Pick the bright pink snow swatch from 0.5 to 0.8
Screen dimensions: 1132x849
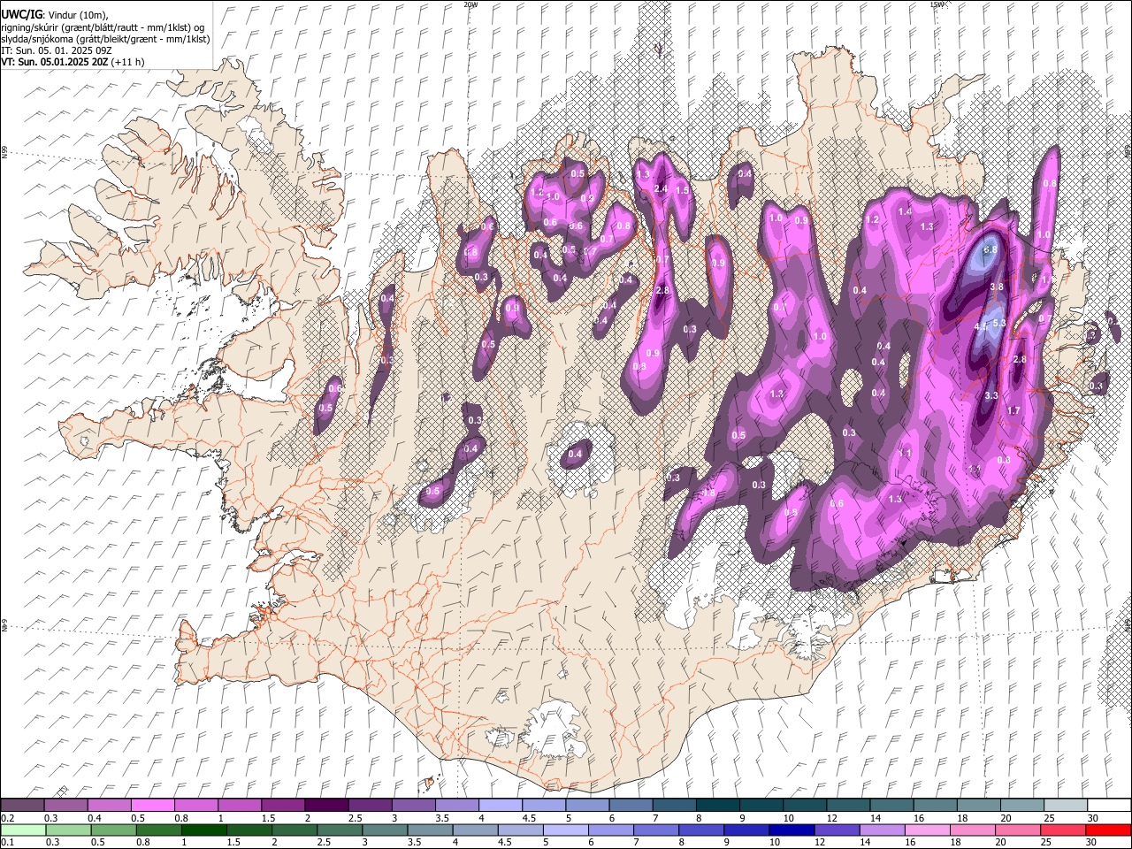tap(153, 806)
